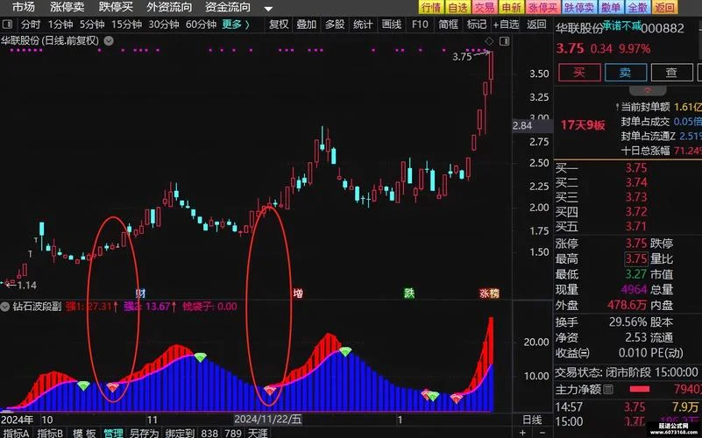Click the 涨榜 event marker on chart

(489, 293)
